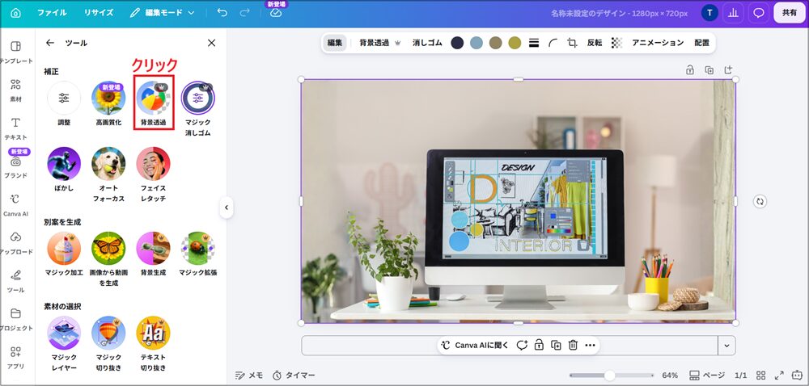Viewport: 809px width, 386px height.
Task: Redo the last action
Action: click(245, 13)
